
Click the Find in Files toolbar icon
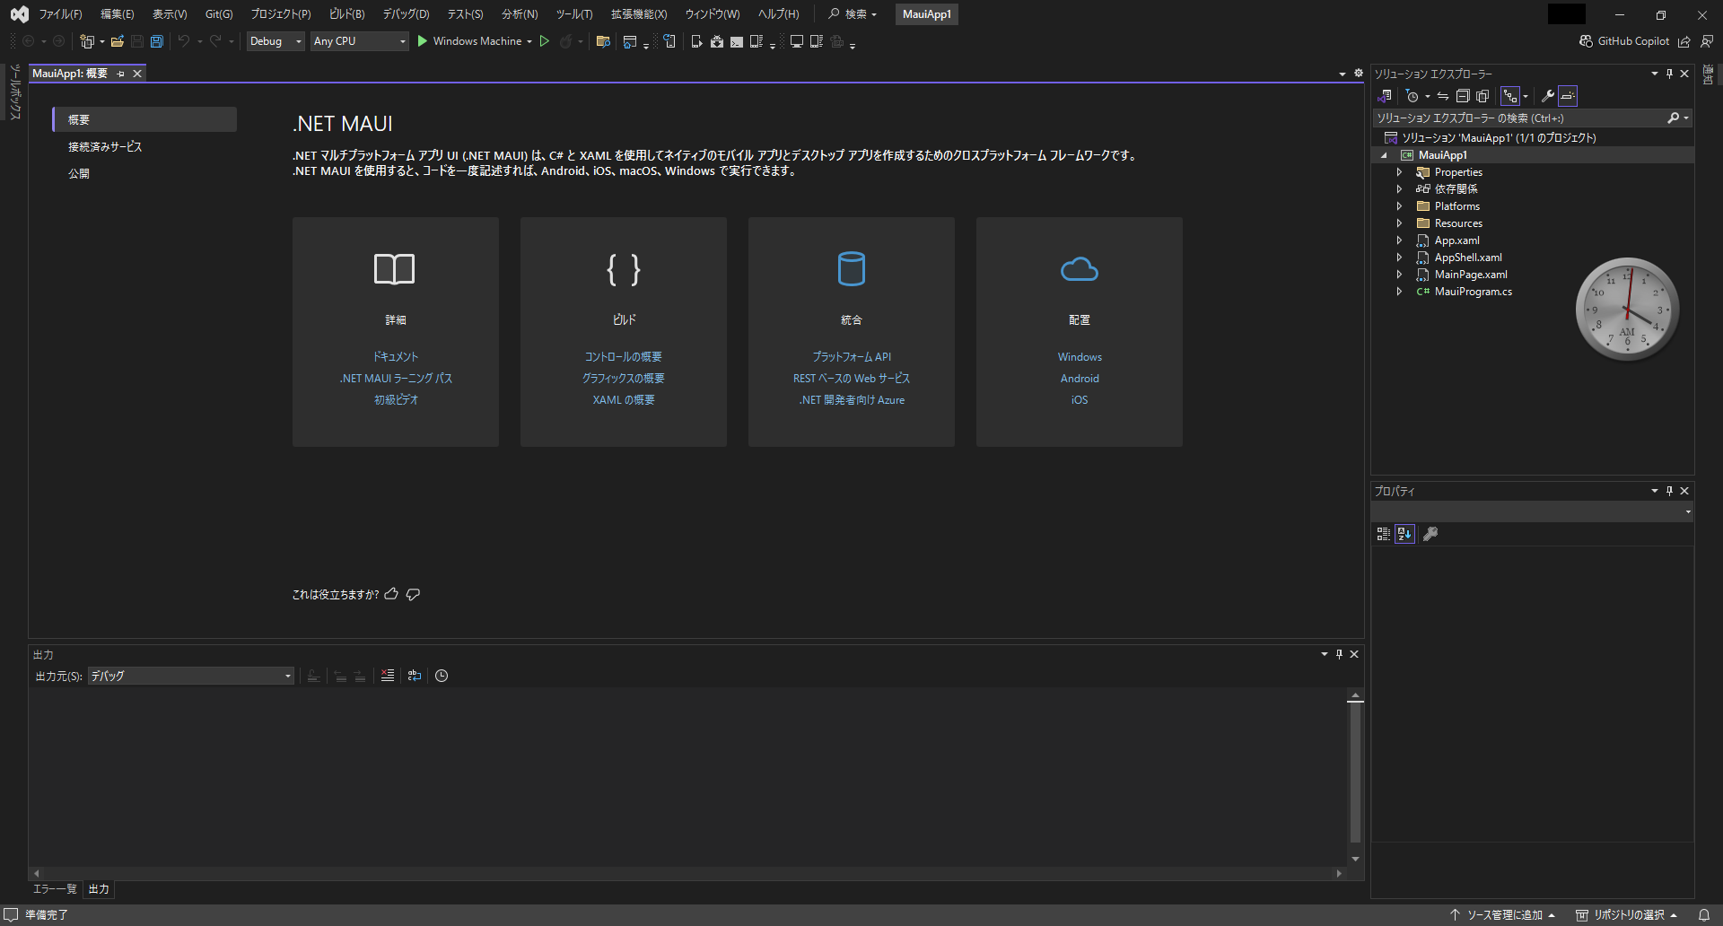[x=603, y=41]
